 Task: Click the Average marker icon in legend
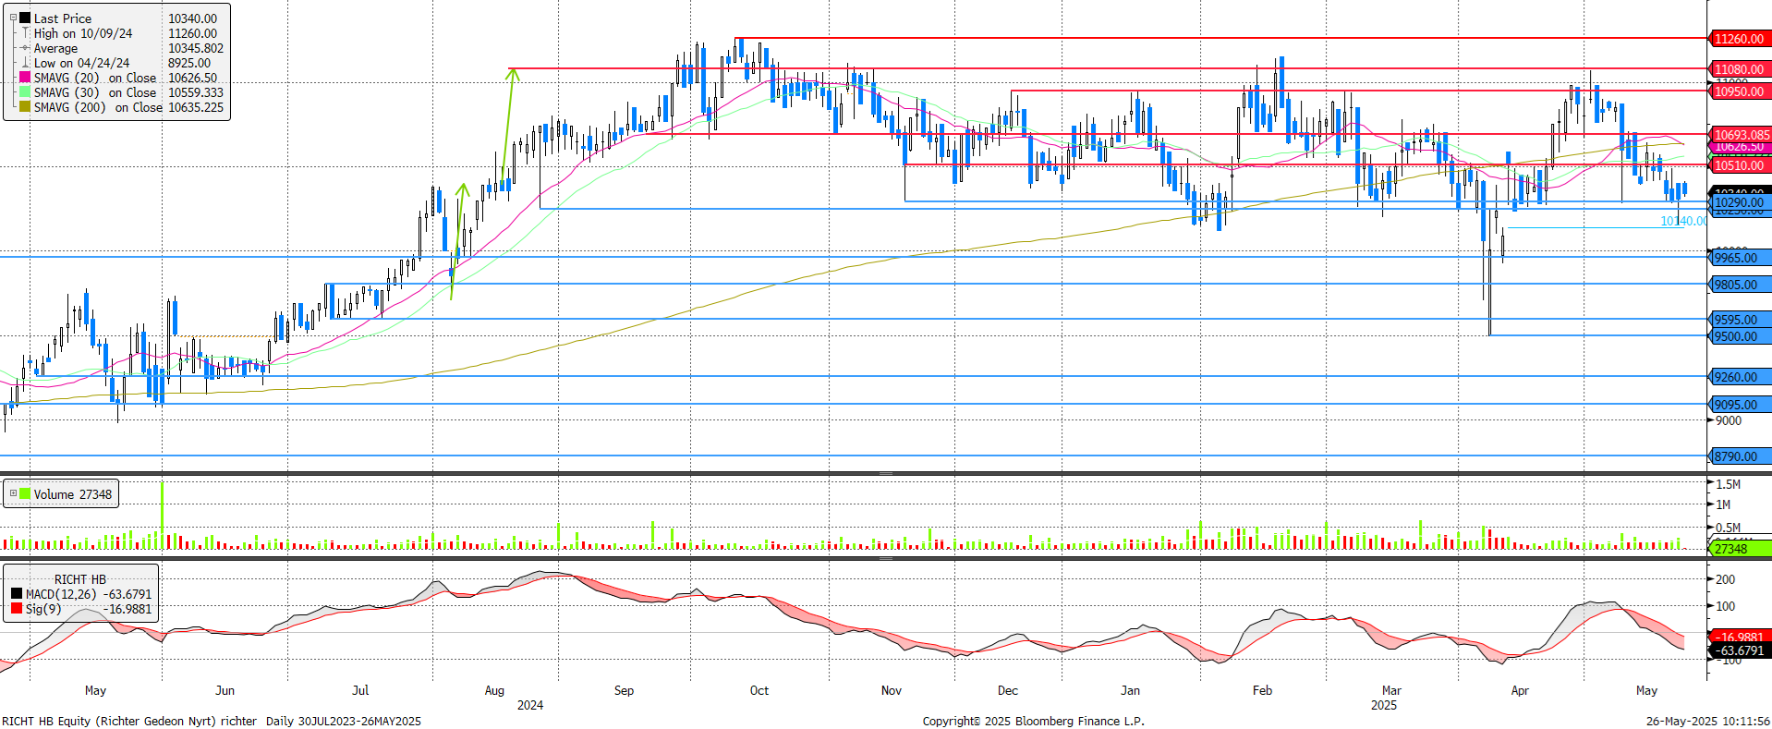click(x=26, y=48)
